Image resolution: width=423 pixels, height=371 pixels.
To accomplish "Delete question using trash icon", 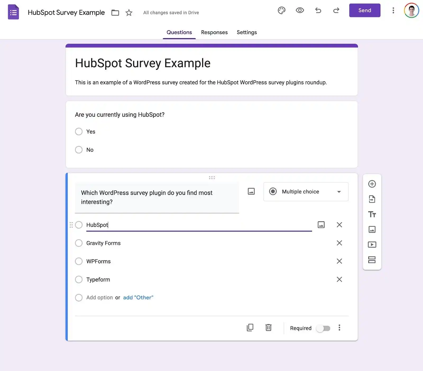I will 268,328.
